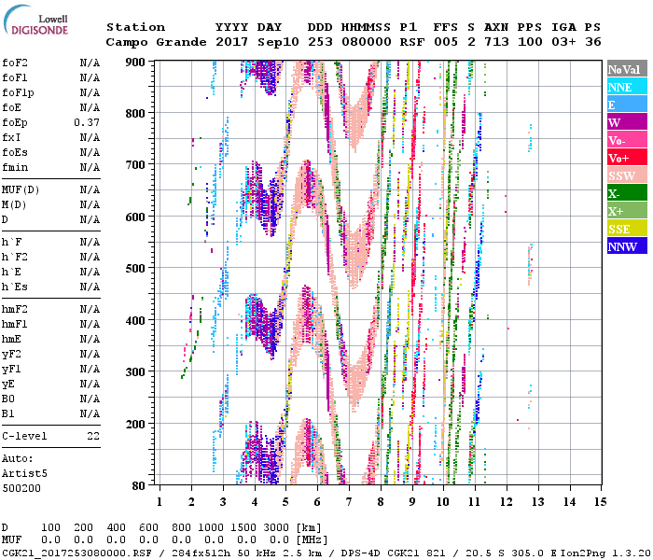Click the Artist5 auto-scaling label
This screenshot has height=560, width=653.
coord(24,474)
